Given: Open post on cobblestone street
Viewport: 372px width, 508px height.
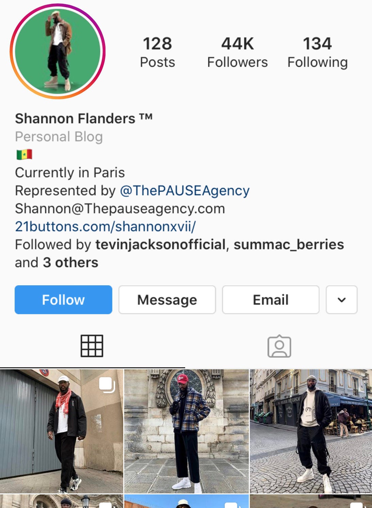Looking at the screenshot, I should (311, 431).
